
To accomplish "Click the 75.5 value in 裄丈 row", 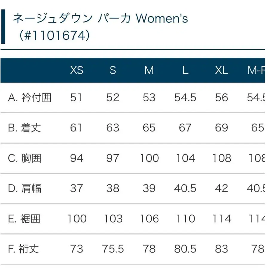I will pyautogui.click(x=113, y=249).
